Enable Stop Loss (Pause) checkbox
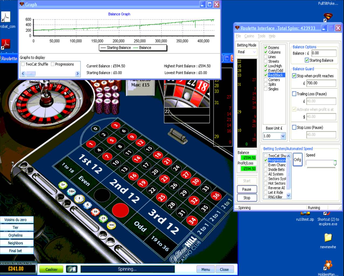Image resolution: width=344 pixels, height=276 pixels. click(x=294, y=127)
